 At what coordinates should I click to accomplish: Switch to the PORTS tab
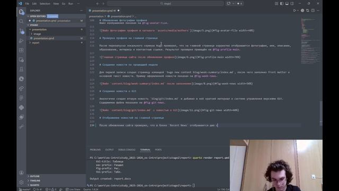158,150
